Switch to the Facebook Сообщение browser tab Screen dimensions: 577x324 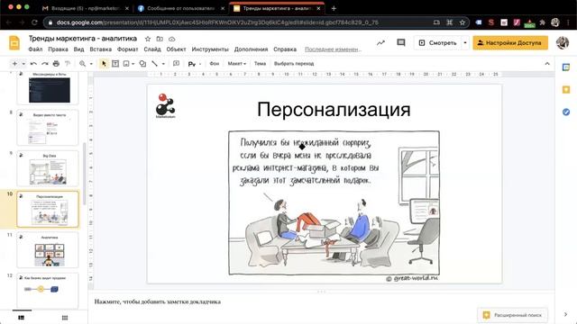pyautogui.click(x=180, y=8)
